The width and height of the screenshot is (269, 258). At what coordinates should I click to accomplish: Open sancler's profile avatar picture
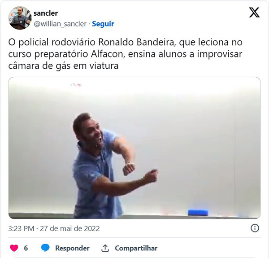click(x=20, y=18)
